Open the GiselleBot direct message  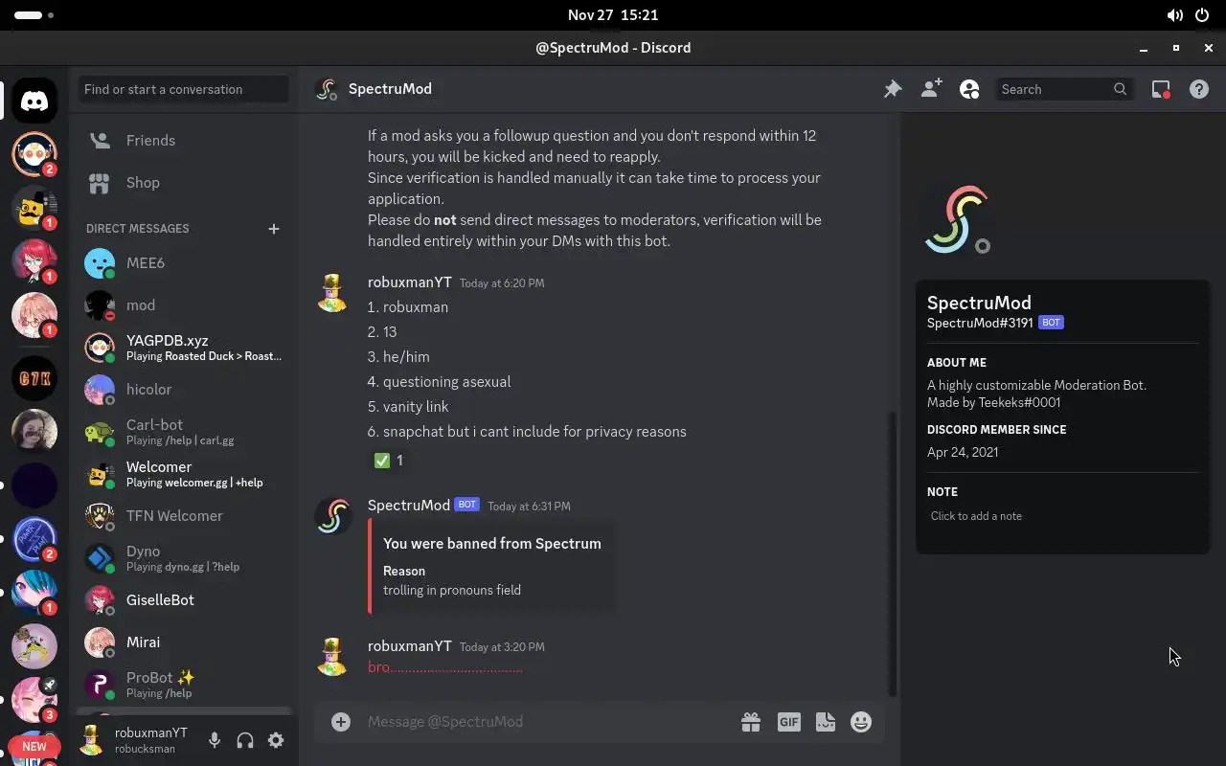point(184,600)
